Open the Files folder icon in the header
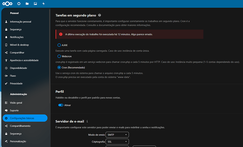This screenshot has width=243, height=147. 27,4
